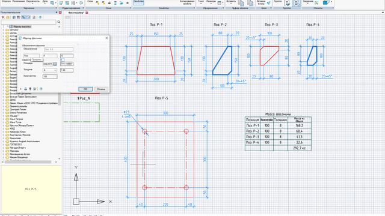The height and width of the screenshot is (216, 385).
Task: Click the array icon in Редактирование group
Action: click(x=73, y=3)
